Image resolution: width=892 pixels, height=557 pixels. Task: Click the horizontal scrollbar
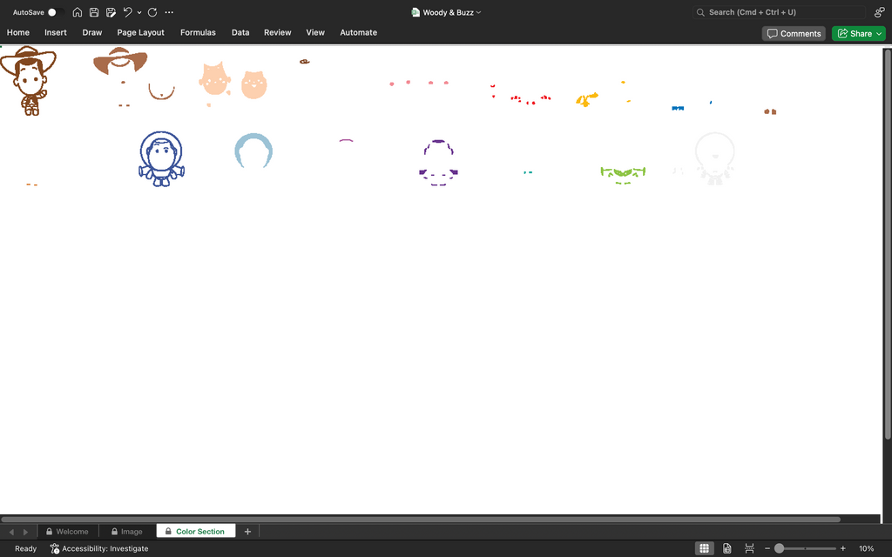[421, 519]
